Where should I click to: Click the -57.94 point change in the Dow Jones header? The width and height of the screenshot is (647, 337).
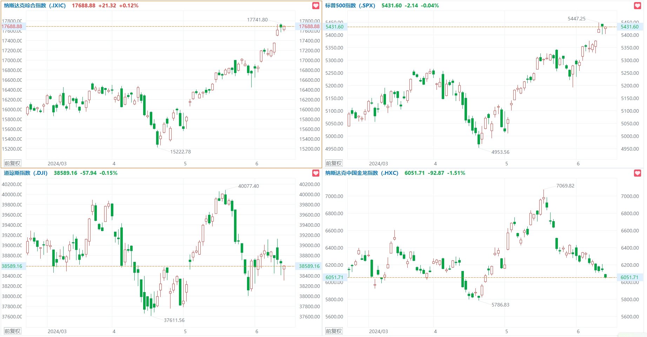(x=88, y=173)
